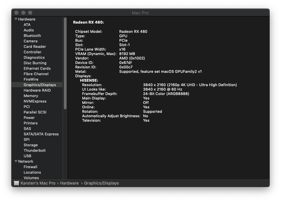The height and width of the screenshot is (201, 281).
Task: Click the HISENSE display name
Action: click(x=89, y=81)
